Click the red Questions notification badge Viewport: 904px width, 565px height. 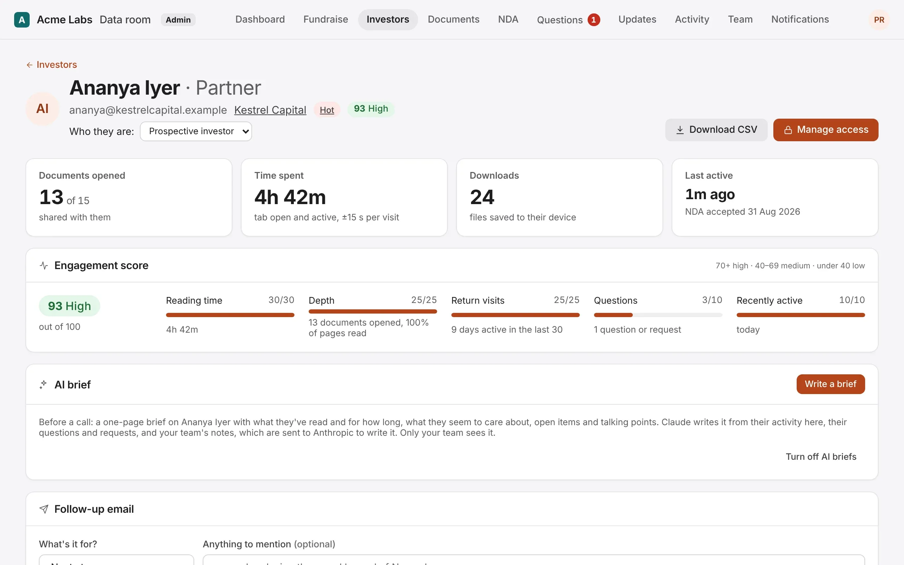tap(594, 20)
